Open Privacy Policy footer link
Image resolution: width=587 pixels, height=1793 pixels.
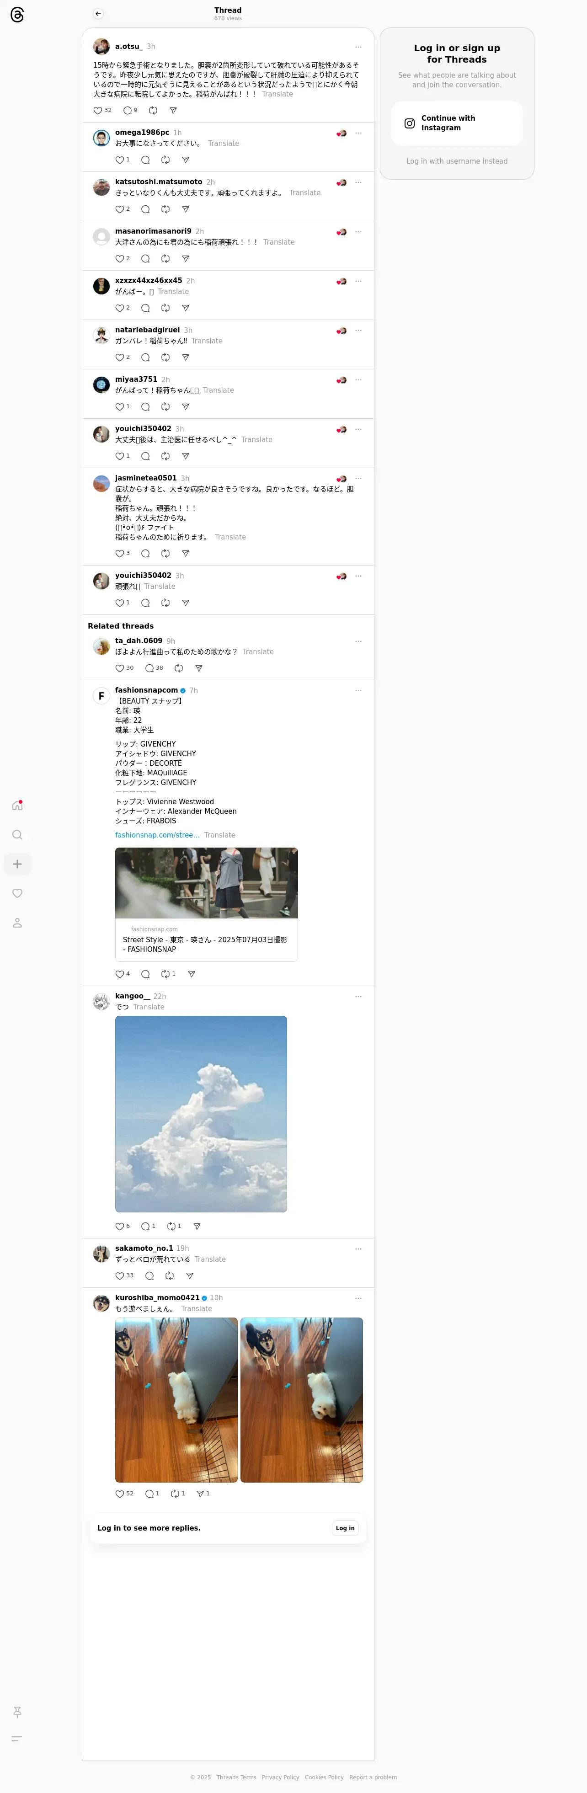click(281, 1777)
